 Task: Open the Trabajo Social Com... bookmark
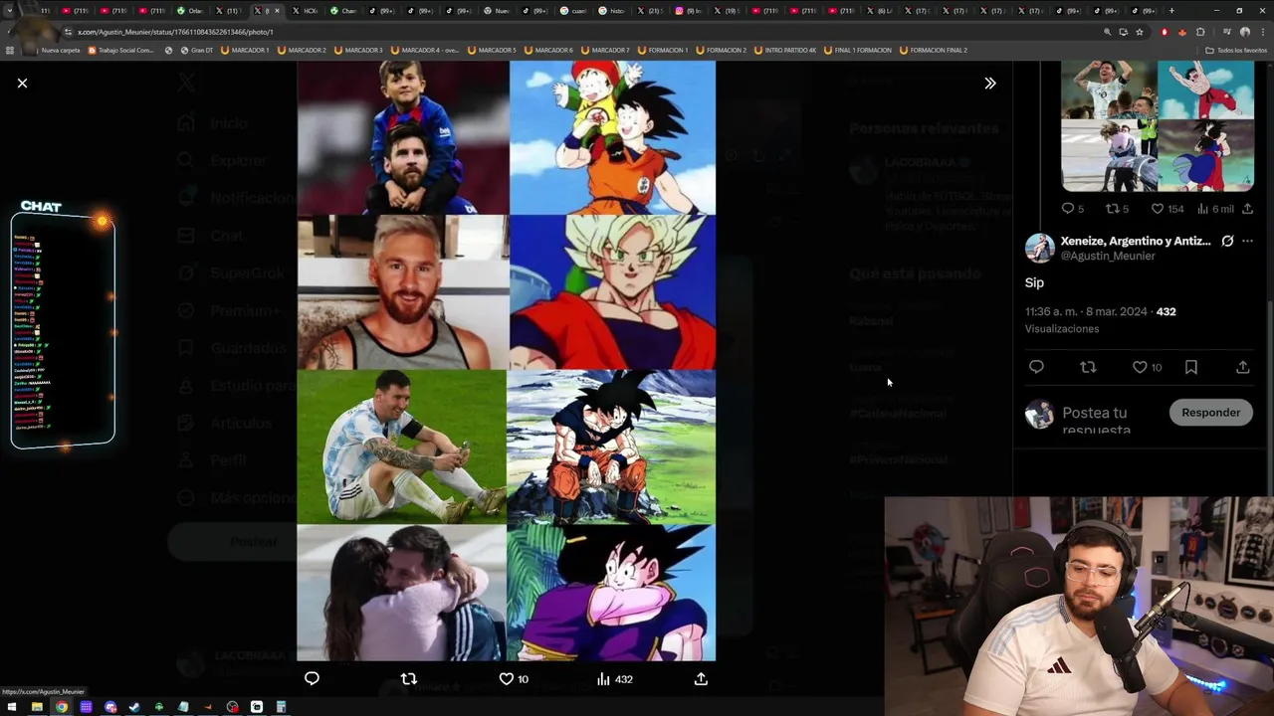[121, 50]
